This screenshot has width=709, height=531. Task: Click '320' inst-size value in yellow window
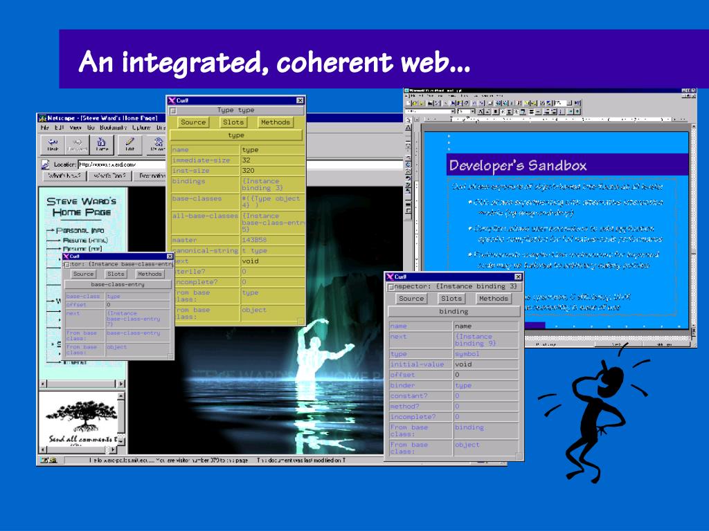tap(249, 171)
